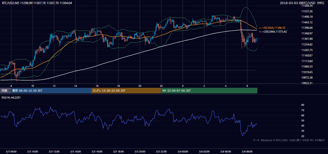Click the RSI scale value 30

pyautogui.click(x=303, y=131)
